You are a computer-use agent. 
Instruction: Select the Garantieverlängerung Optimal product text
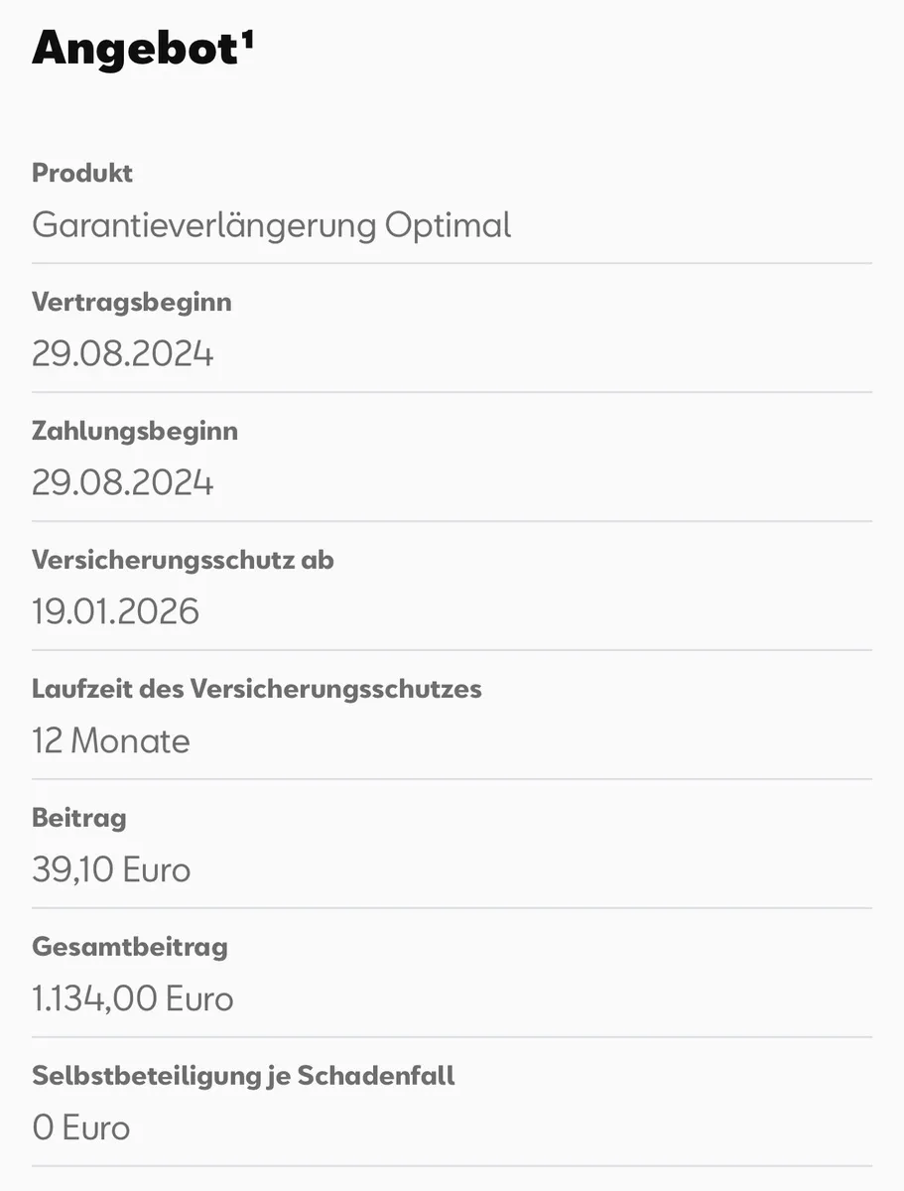(x=271, y=225)
